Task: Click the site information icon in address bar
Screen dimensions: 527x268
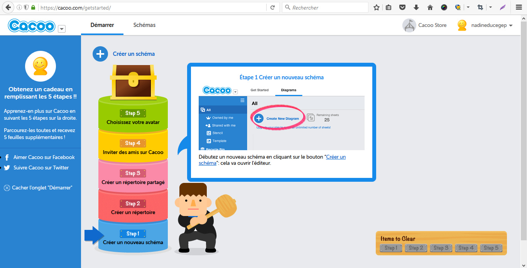Action: [19, 7]
